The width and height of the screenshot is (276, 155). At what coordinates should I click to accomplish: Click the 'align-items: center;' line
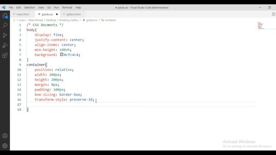pyautogui.click(x=55, y=45)
